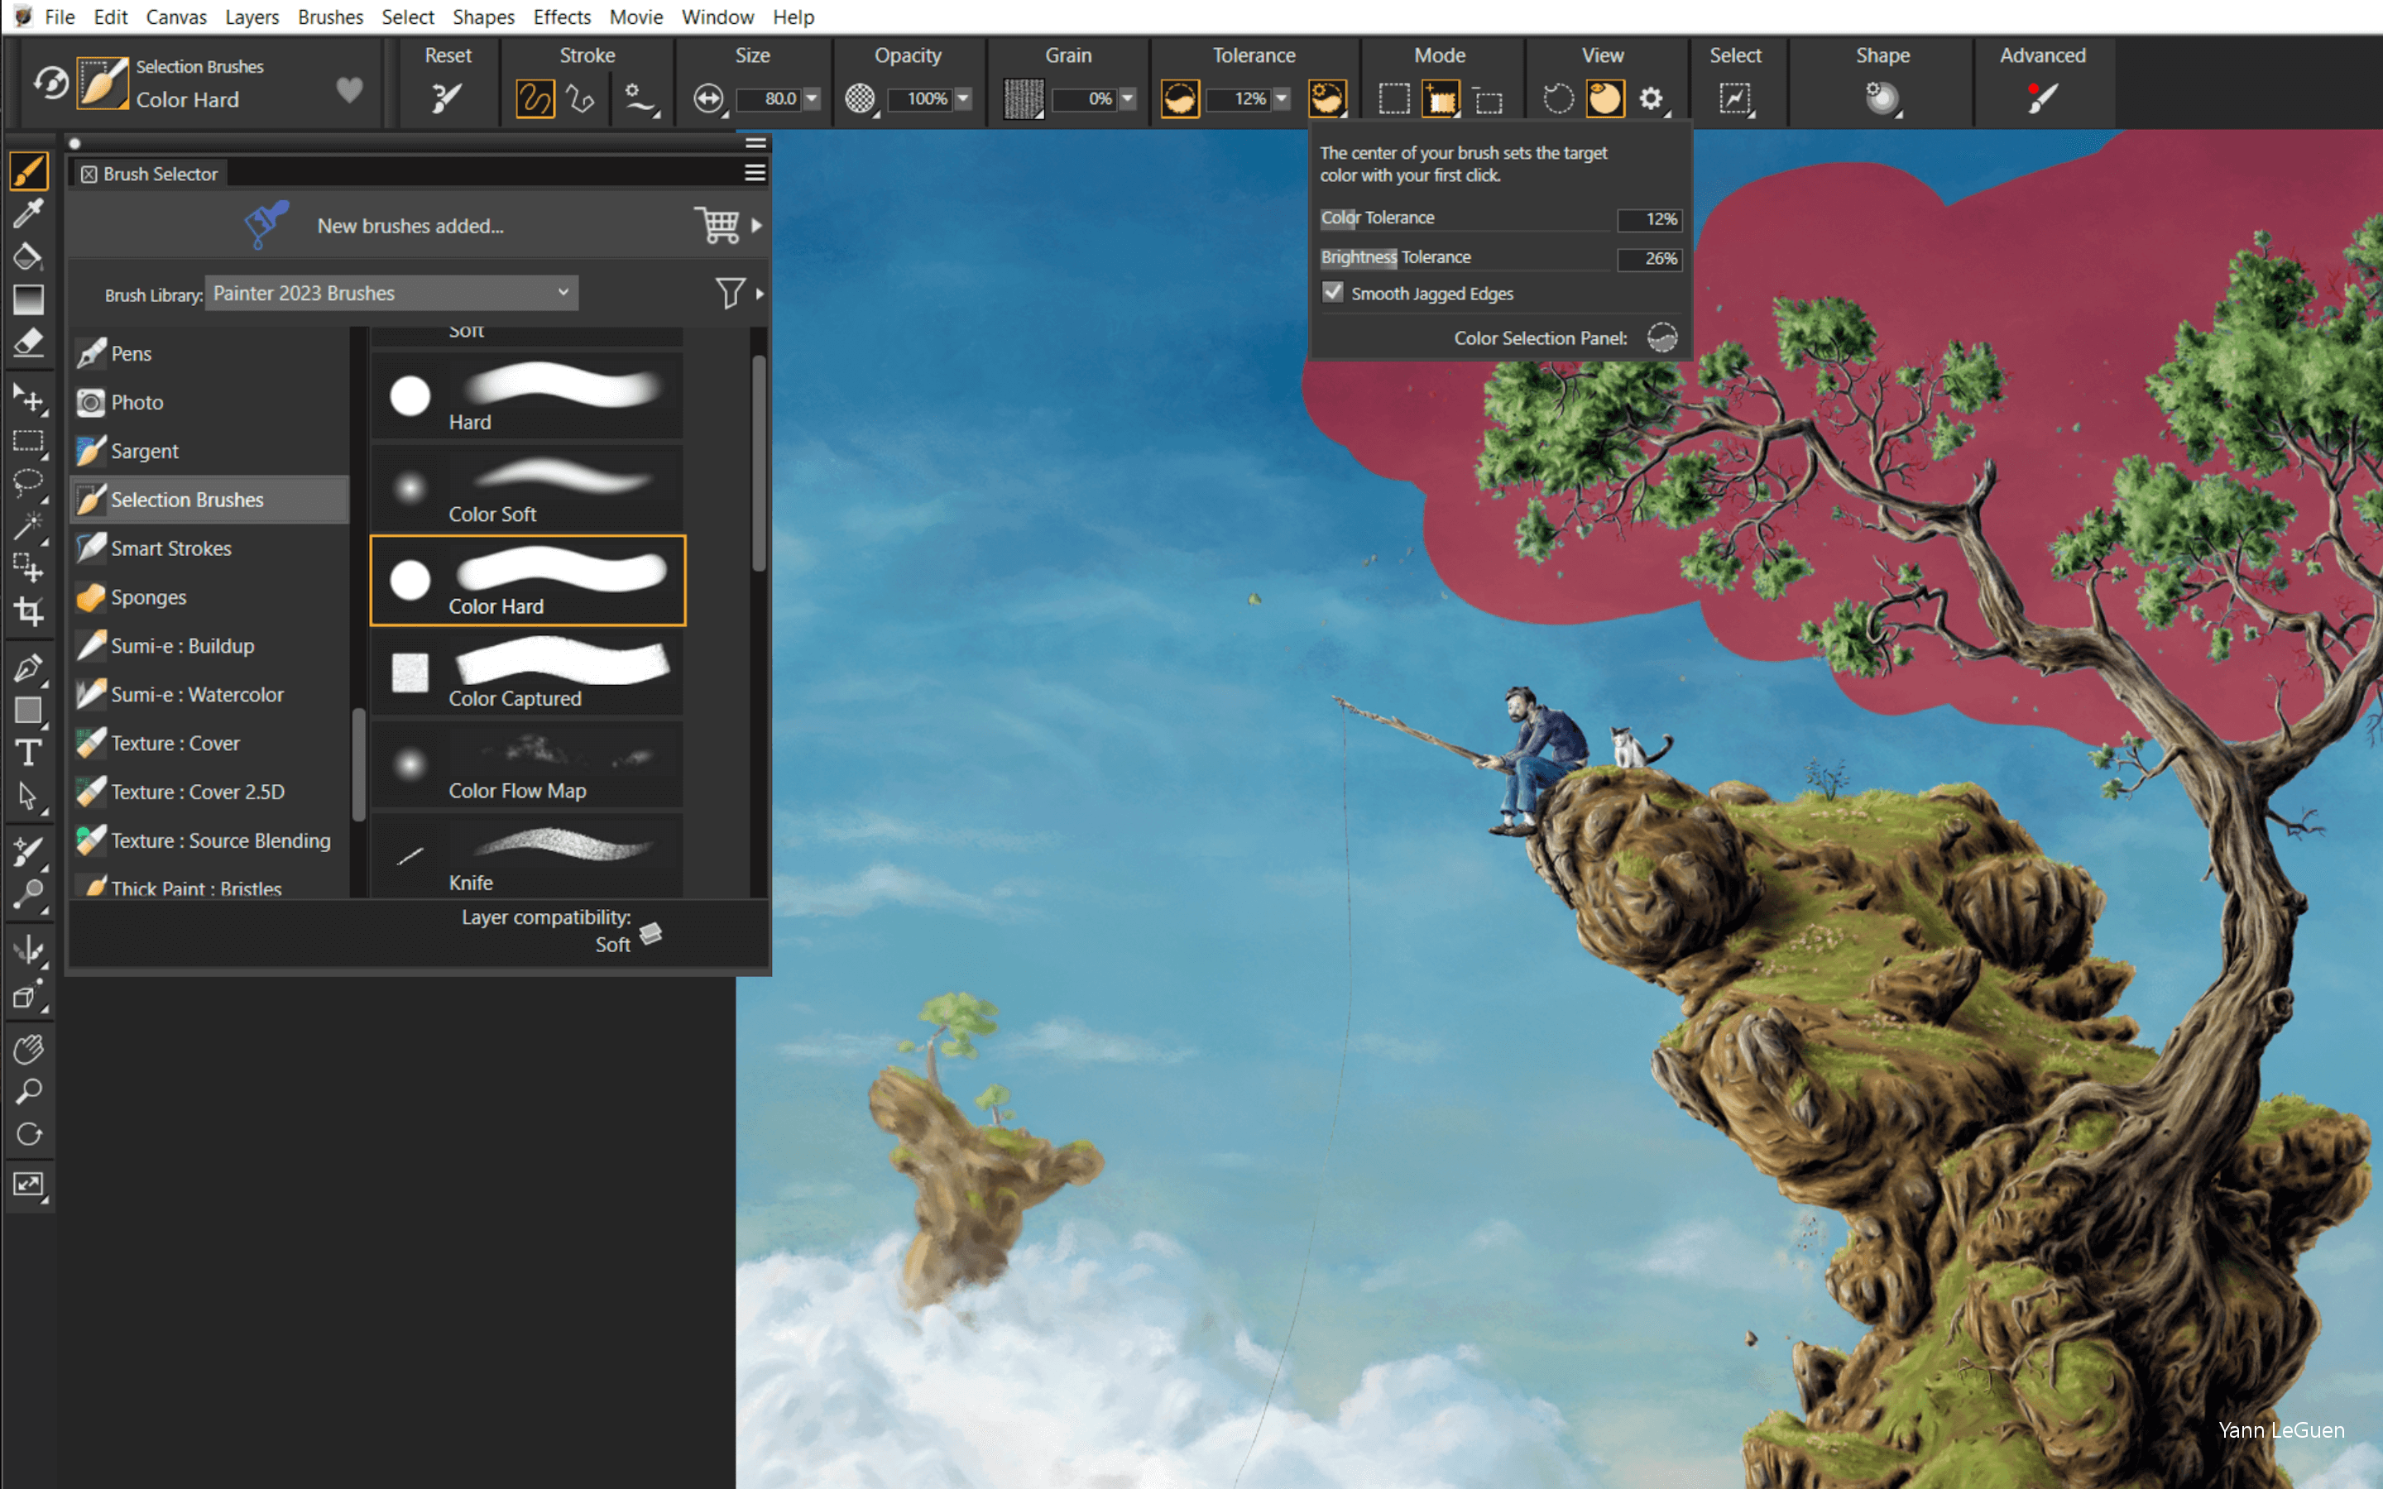Select the Paint Bucket tool
Image resolution: width=2383 pixels, height=1489 pixels.
(27, 256)
